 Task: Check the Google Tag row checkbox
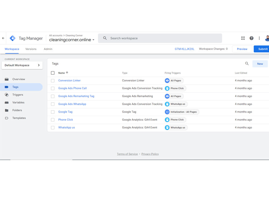(x=53, y=112)
